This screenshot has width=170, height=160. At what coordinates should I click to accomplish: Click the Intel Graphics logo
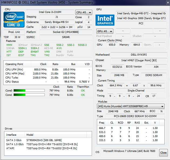pyautogui.click(x=105, y=20)
